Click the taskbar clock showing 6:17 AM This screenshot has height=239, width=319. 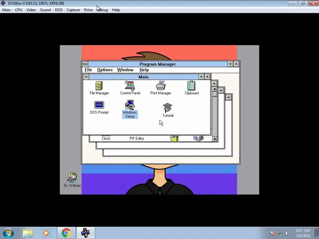click(303, 233)
